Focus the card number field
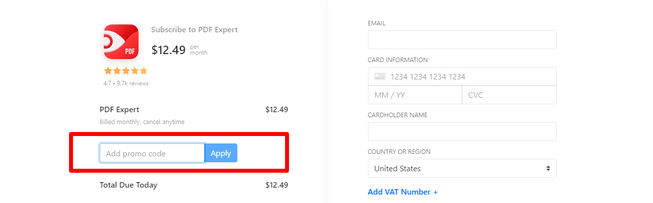Viewport: 653px width, 203px height. coord(462,76)
